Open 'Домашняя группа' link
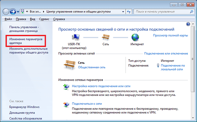This screenshot has width=197, height=122. [x=22, y=113]
